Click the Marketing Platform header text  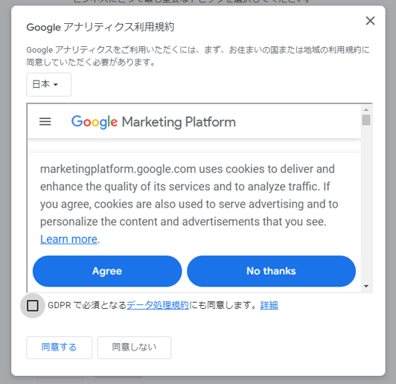click(x=179, y=122)
